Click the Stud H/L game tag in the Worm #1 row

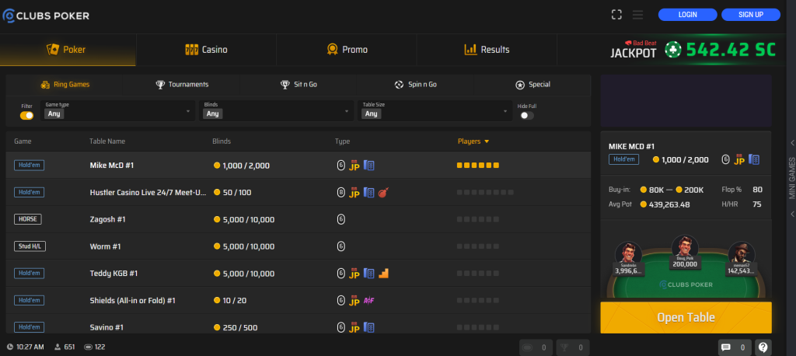30,246
